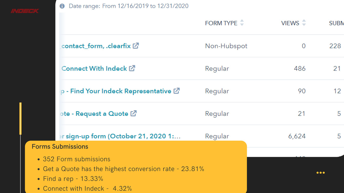Click external link icon for Find Your Indeck Representative
The image size is (344, 193).
[x=176, y=91]
